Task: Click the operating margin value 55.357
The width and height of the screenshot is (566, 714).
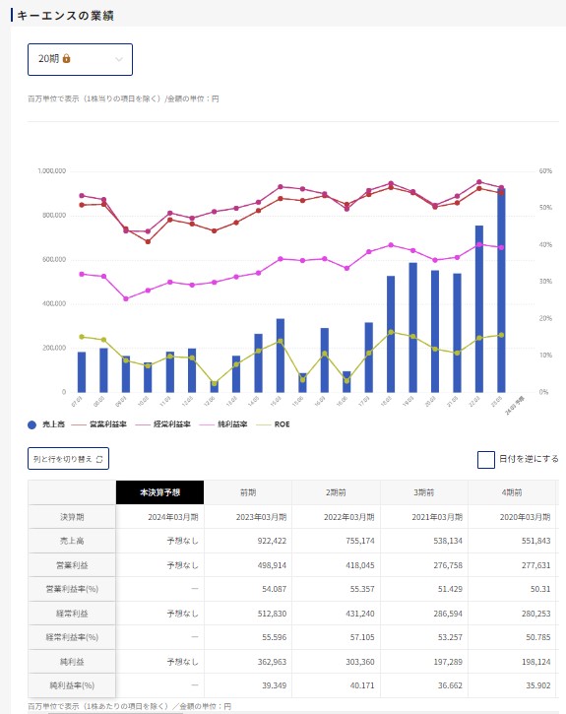Action: pyautogui.click(x=362, y=589)
